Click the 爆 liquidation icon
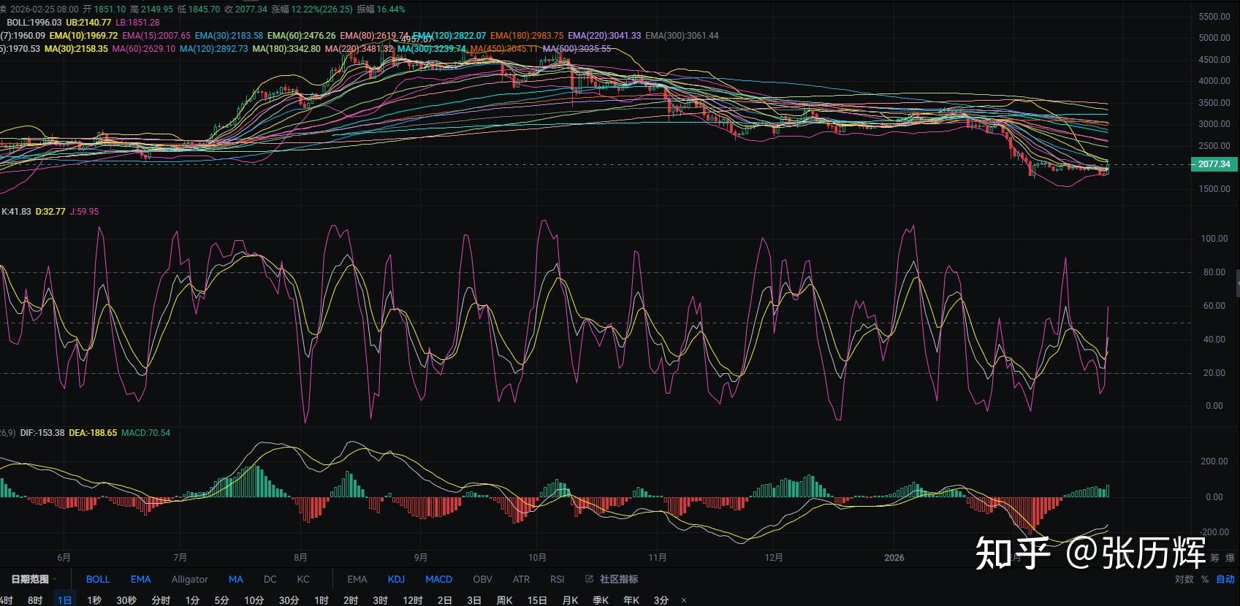Viewport: 1240px width, 606px height. [1230, 558]
